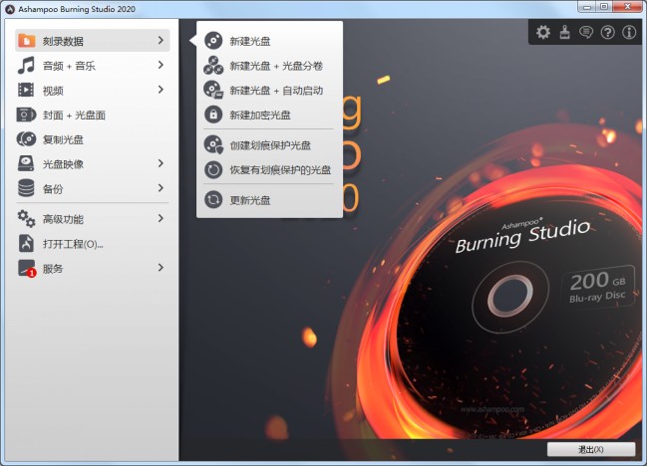647x466 pixels.
Task: Expand the 服务 submenu arrow
Action: point(161,268)
